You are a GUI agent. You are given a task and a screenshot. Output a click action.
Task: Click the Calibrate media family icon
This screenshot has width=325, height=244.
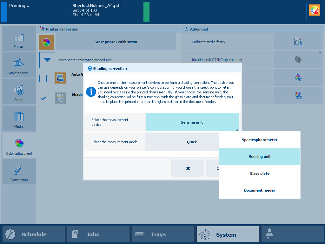298,42
